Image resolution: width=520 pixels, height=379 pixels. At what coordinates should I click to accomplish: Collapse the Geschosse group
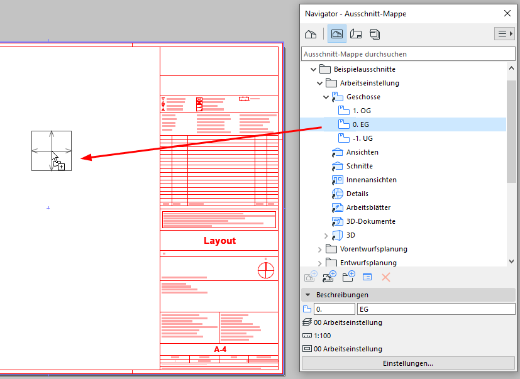pyautogui.click(x=326, y=97)
